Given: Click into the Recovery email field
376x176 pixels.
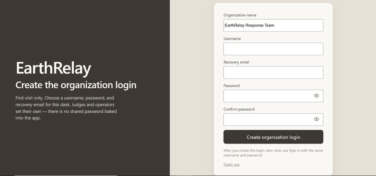Looking at the screenshot, I should 273,72.
